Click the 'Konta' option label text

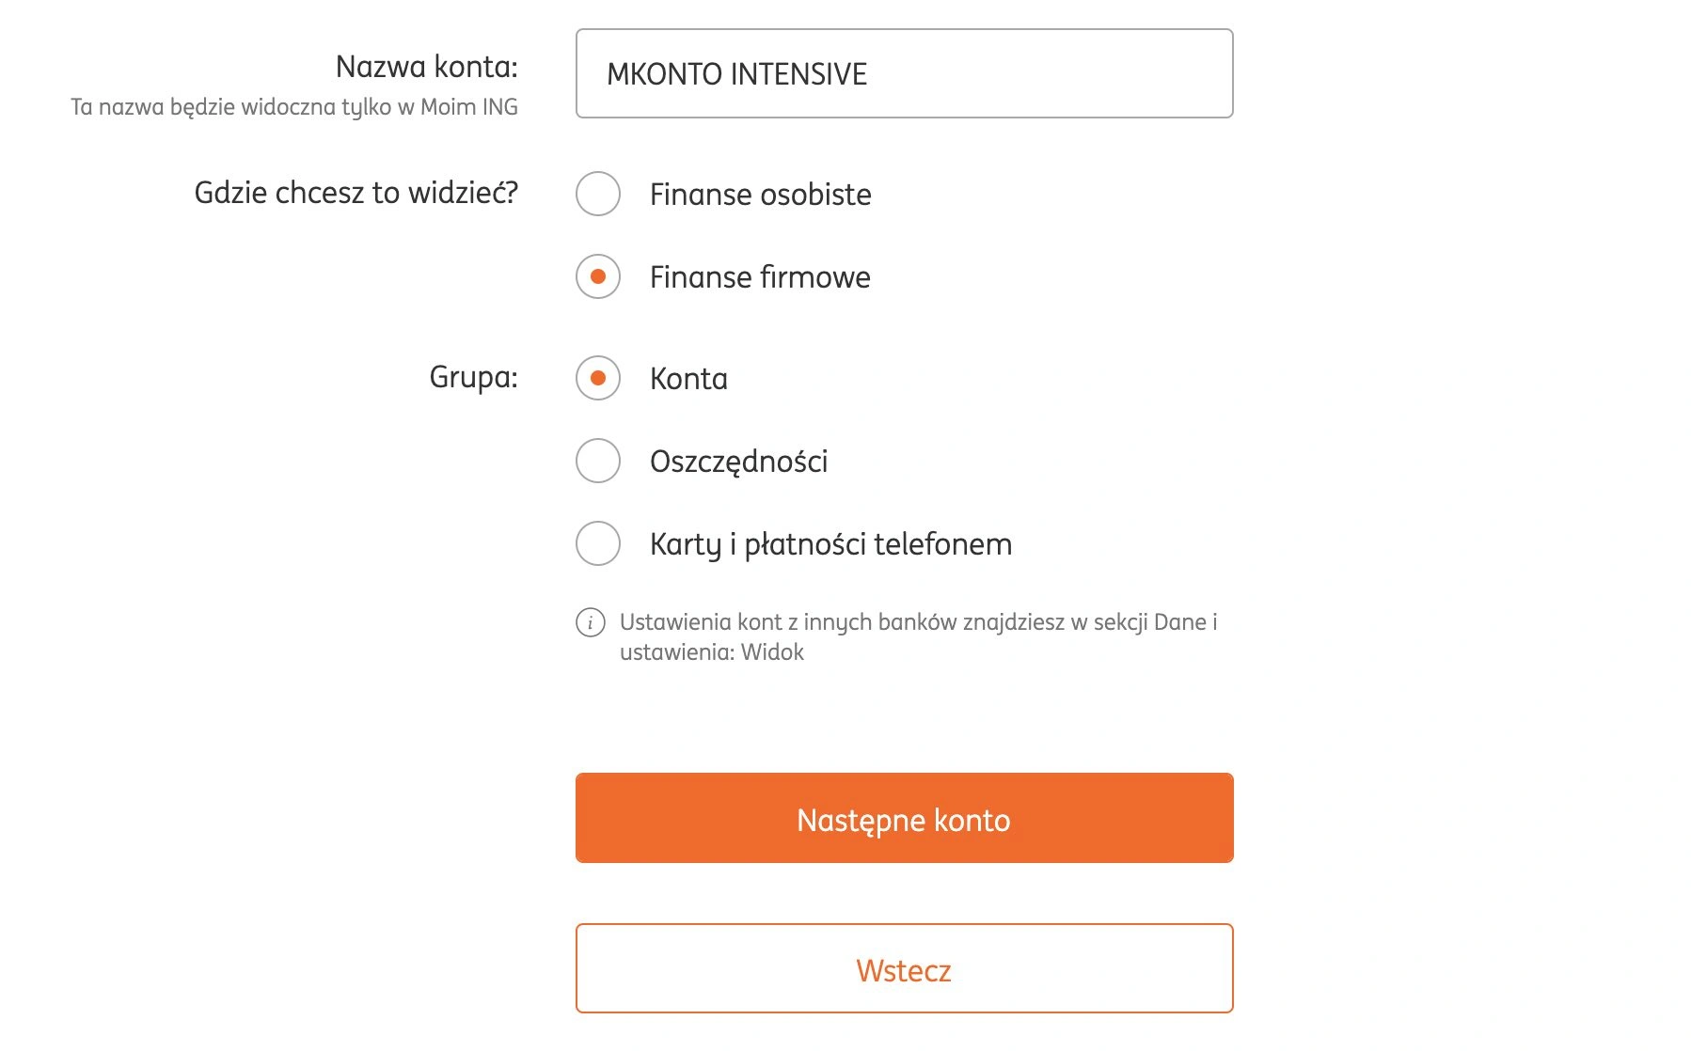coord(688,379)
